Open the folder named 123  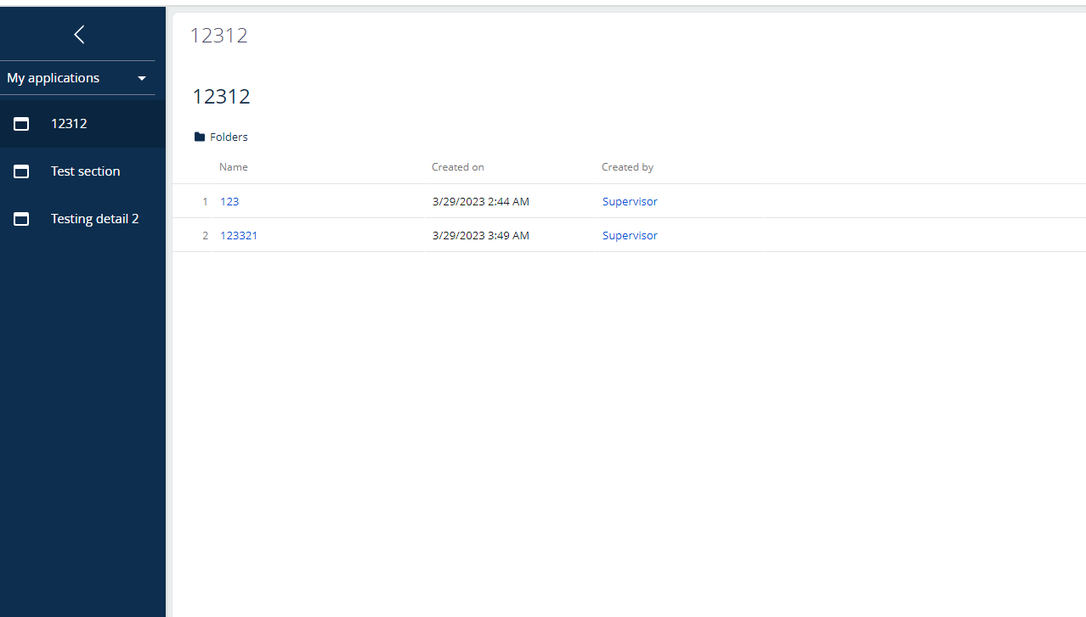229,202
